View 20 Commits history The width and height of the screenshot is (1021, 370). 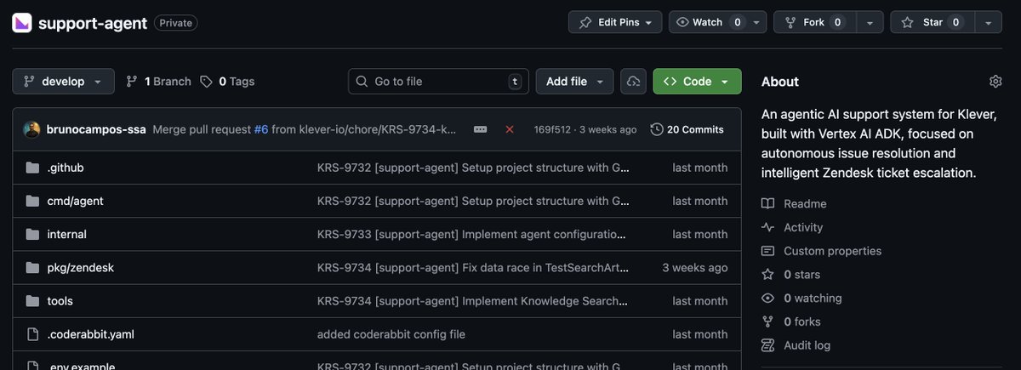[x=687, y=129]
